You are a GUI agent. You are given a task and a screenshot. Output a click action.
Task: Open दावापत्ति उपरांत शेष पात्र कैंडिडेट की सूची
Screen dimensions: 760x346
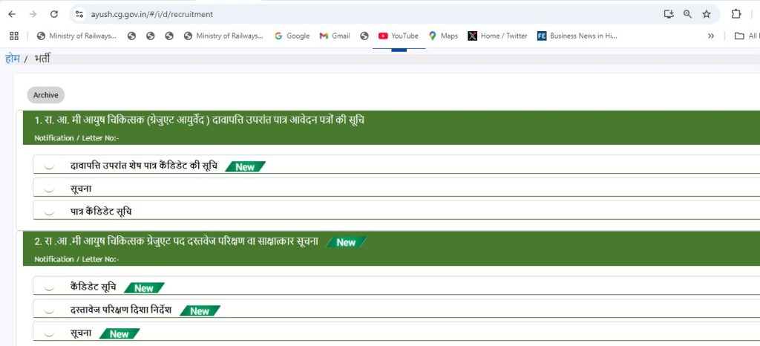coord(144,166)
